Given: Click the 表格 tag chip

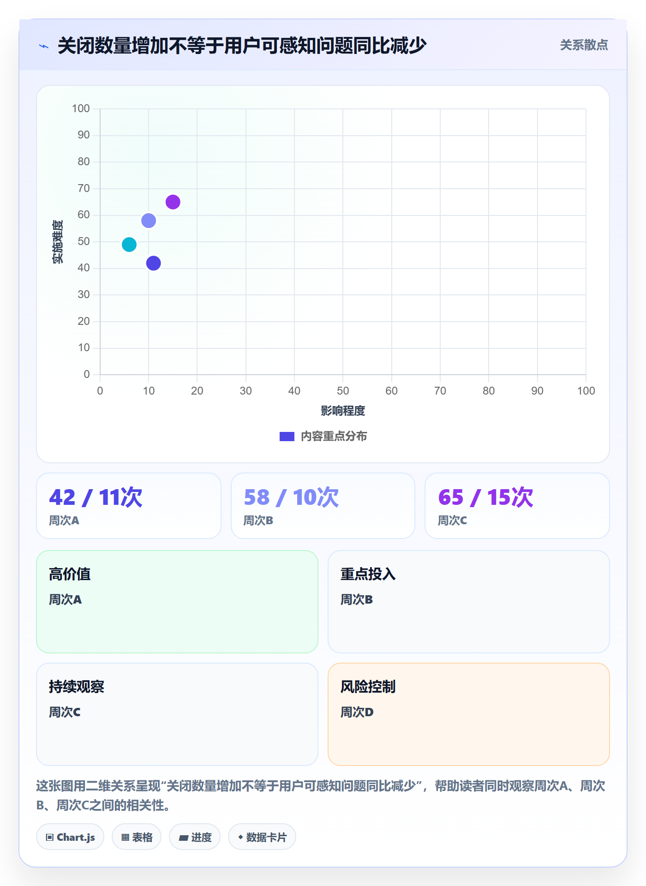Looking at the screenshot, I should click(x=137, y=837).
